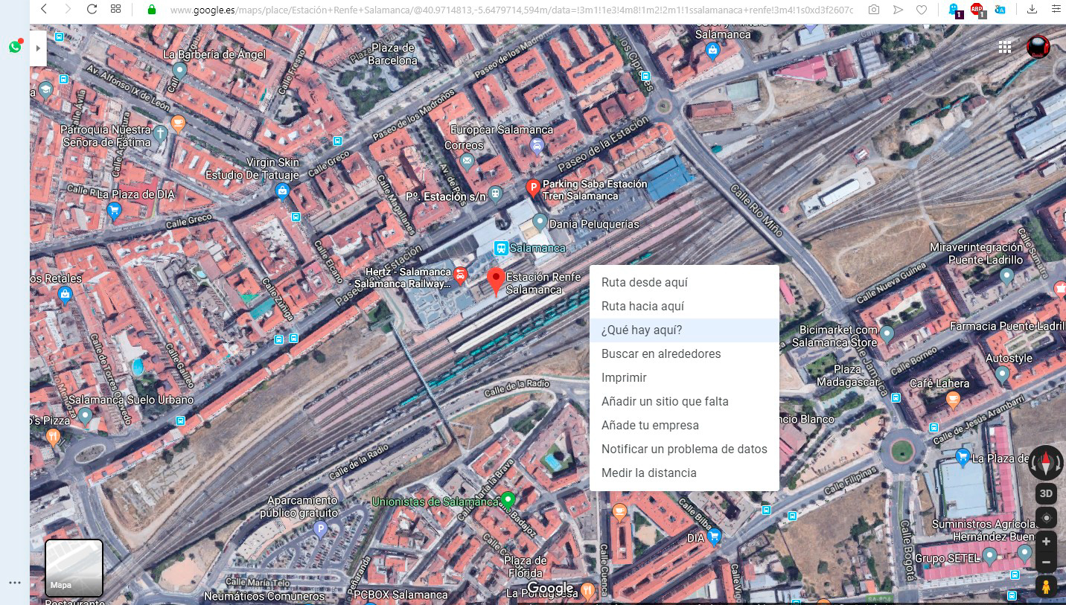Open the Google apps grid
This screenshot has width=1066, height=605.
pyautogui.click(x=1005, y=47)
